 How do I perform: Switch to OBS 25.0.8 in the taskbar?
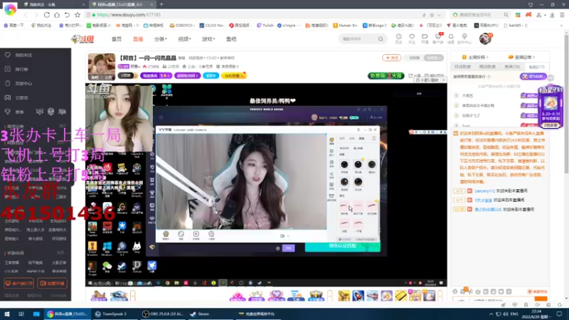162,314
